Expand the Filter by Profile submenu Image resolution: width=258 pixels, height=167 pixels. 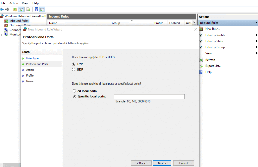tap(257, 35)
